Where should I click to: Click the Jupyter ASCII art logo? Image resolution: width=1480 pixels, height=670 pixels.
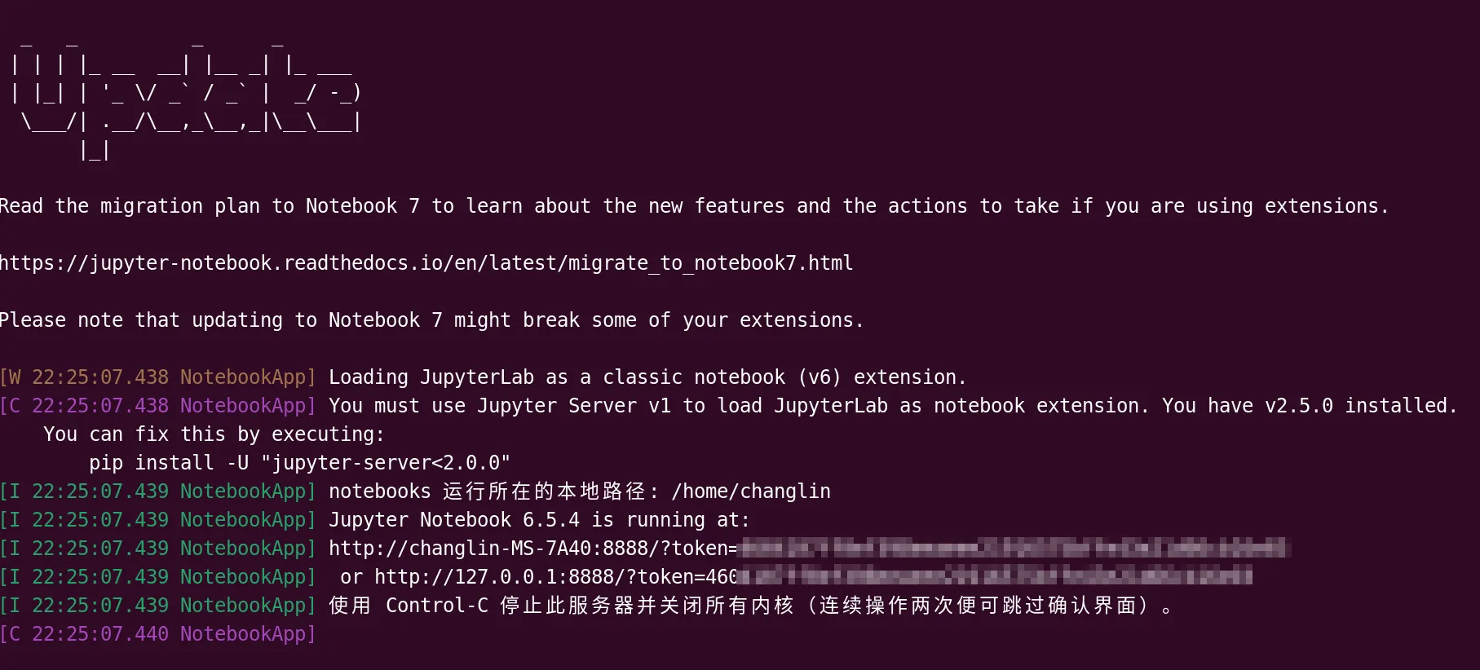(x=186, y=98)
